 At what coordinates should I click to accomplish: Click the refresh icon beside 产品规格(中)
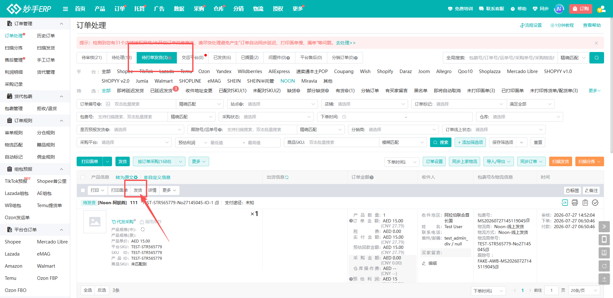pyautogui.click(x=143, y=229)
